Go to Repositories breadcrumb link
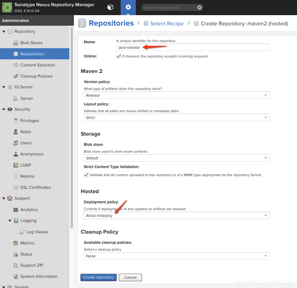 tap(111, 23)
